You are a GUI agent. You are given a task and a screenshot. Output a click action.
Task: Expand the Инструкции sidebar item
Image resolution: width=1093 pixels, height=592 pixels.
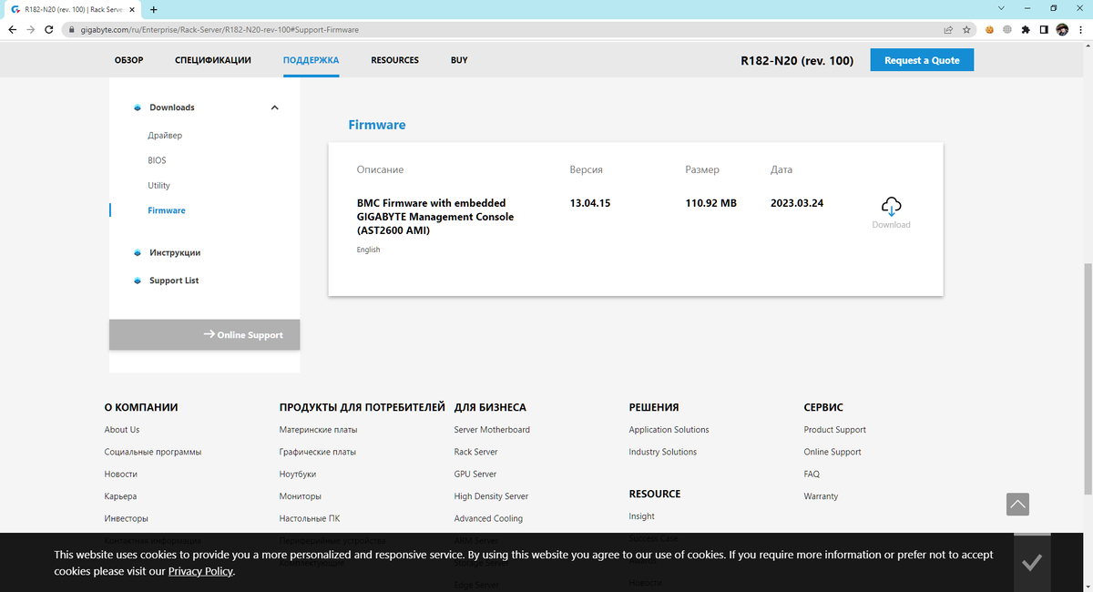[x=175, y=252]
